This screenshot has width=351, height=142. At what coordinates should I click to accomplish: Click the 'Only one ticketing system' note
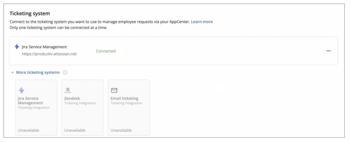coord(58,28)
